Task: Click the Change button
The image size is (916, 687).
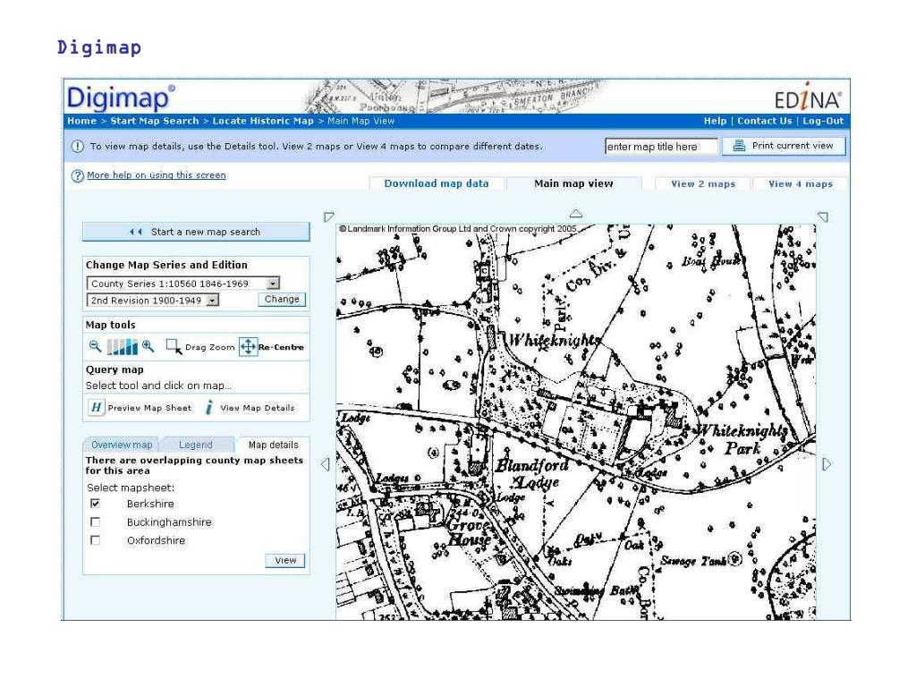Action: [x=282, y=299]
